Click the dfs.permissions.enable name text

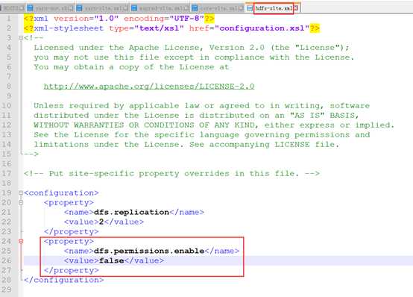149,251
